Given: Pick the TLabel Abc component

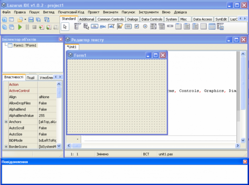Looking at the screenshot, I should 103,27.
